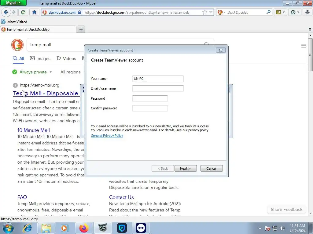Open the Home page icon

[34, 12]
